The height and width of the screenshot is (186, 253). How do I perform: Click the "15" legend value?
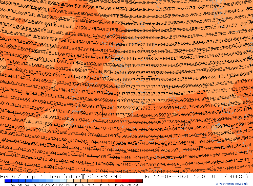point(115,184)
